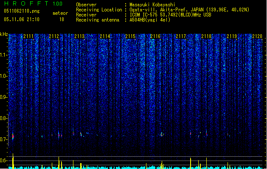Click the 2111 time marker
The width and height of the screenshot is (267, 169).
click(x=28, y=36)
